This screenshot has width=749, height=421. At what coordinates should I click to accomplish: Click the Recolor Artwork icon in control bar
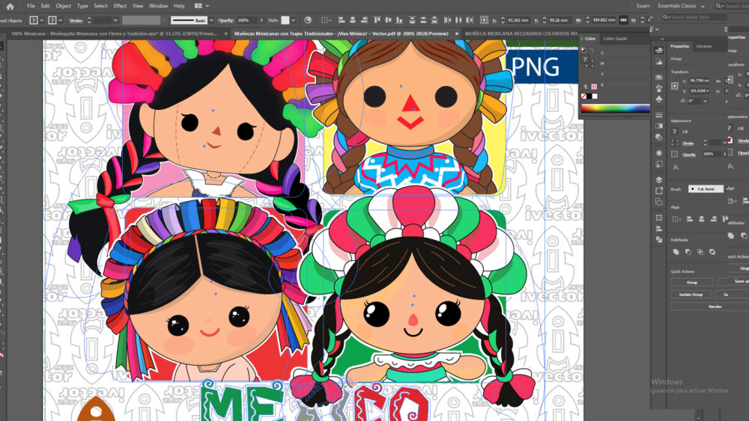[308, 20]
